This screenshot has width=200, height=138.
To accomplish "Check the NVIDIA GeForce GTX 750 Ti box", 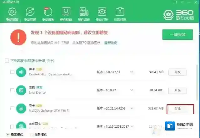I will (x=12, y=108).
